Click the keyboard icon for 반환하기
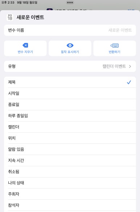The height and width of the screenshot is (212, 140). tap(115, 46)
